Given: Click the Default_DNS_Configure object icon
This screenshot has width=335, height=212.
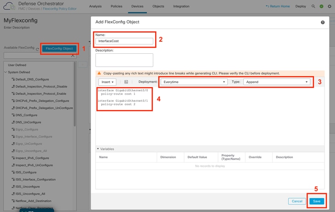Looking at the screenshot, I should click(x=13, y=79).
